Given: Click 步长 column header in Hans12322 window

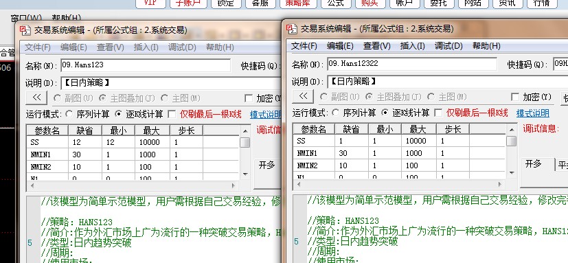Looking at the screenshot, I should tap(453, 129).
